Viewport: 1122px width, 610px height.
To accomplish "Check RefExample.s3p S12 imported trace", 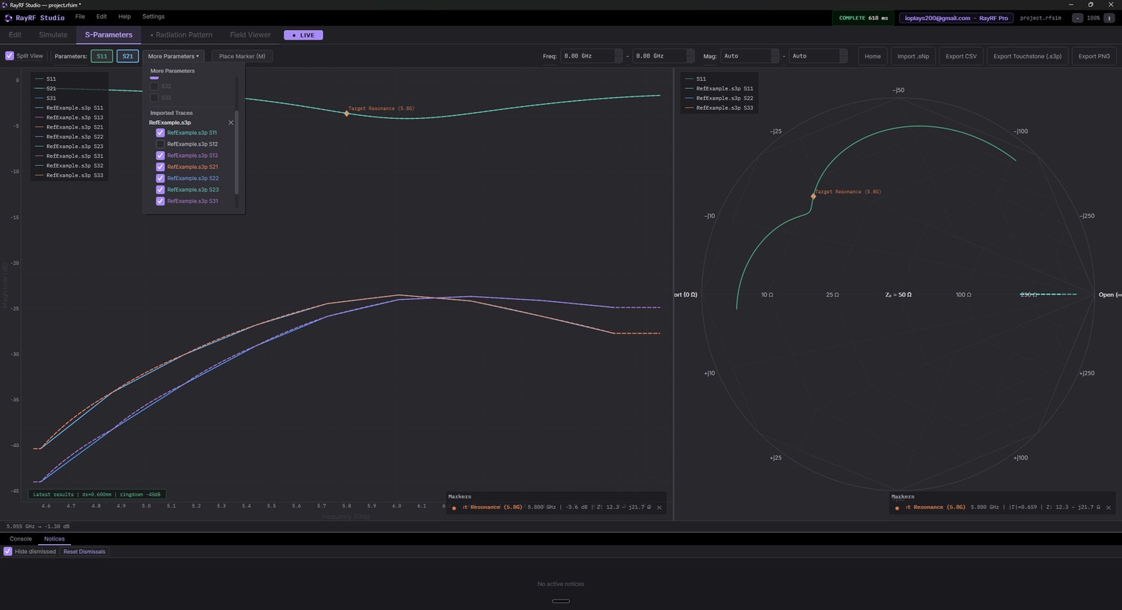I will pos(160,144).
